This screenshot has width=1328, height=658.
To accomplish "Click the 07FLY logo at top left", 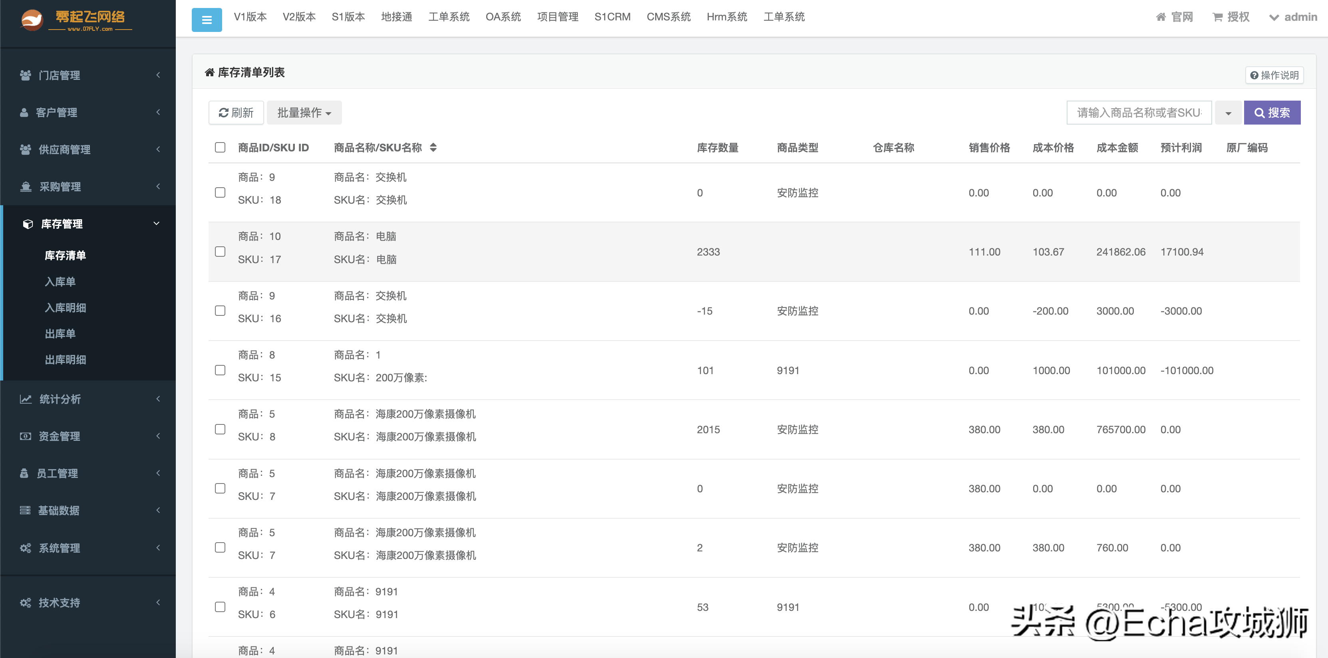I will 76,21.
